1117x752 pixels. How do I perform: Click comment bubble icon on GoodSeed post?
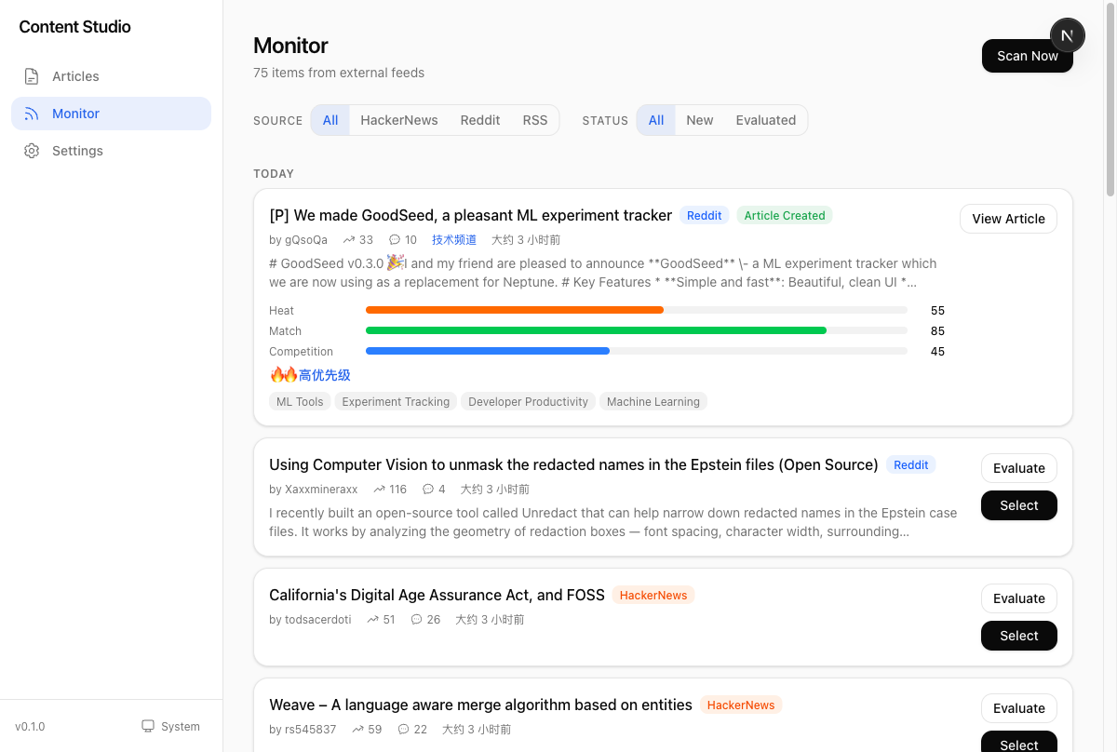click(395, 240)
